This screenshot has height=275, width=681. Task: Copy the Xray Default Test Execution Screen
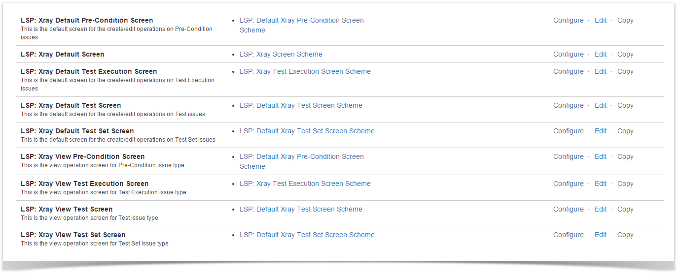point(625,71)
